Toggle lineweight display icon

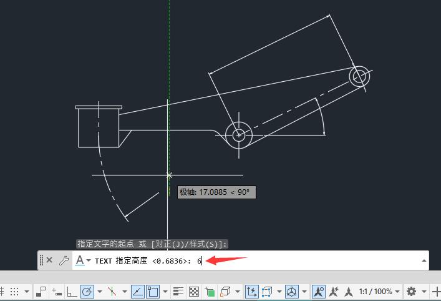tap(178, 292)
